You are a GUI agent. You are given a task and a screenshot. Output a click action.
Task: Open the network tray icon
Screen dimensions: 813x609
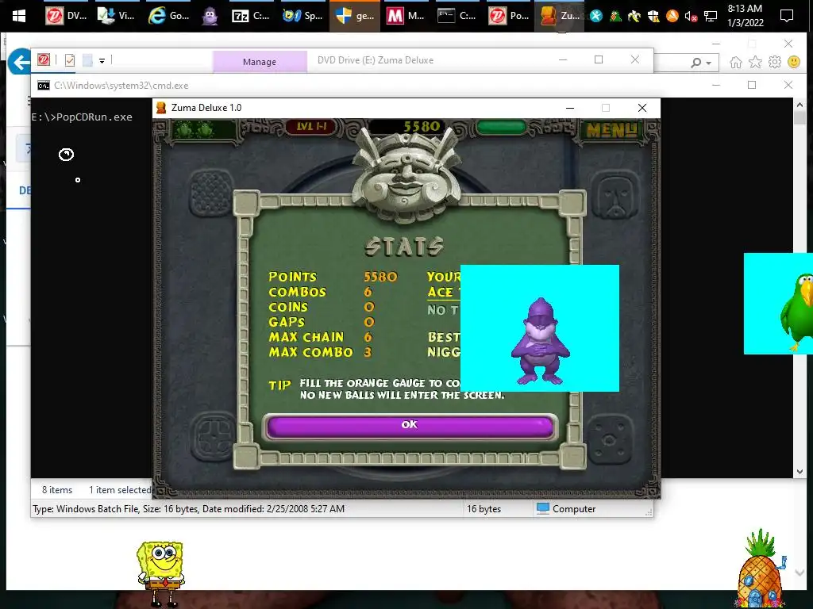(711, 17)
